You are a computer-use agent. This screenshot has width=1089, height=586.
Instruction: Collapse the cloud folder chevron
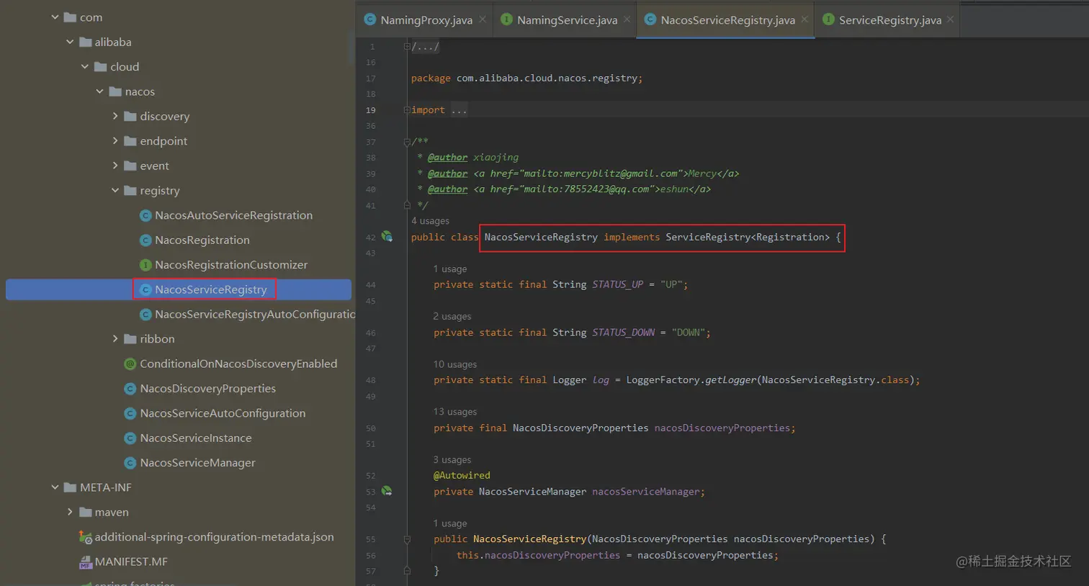click(x=85, y=67)
